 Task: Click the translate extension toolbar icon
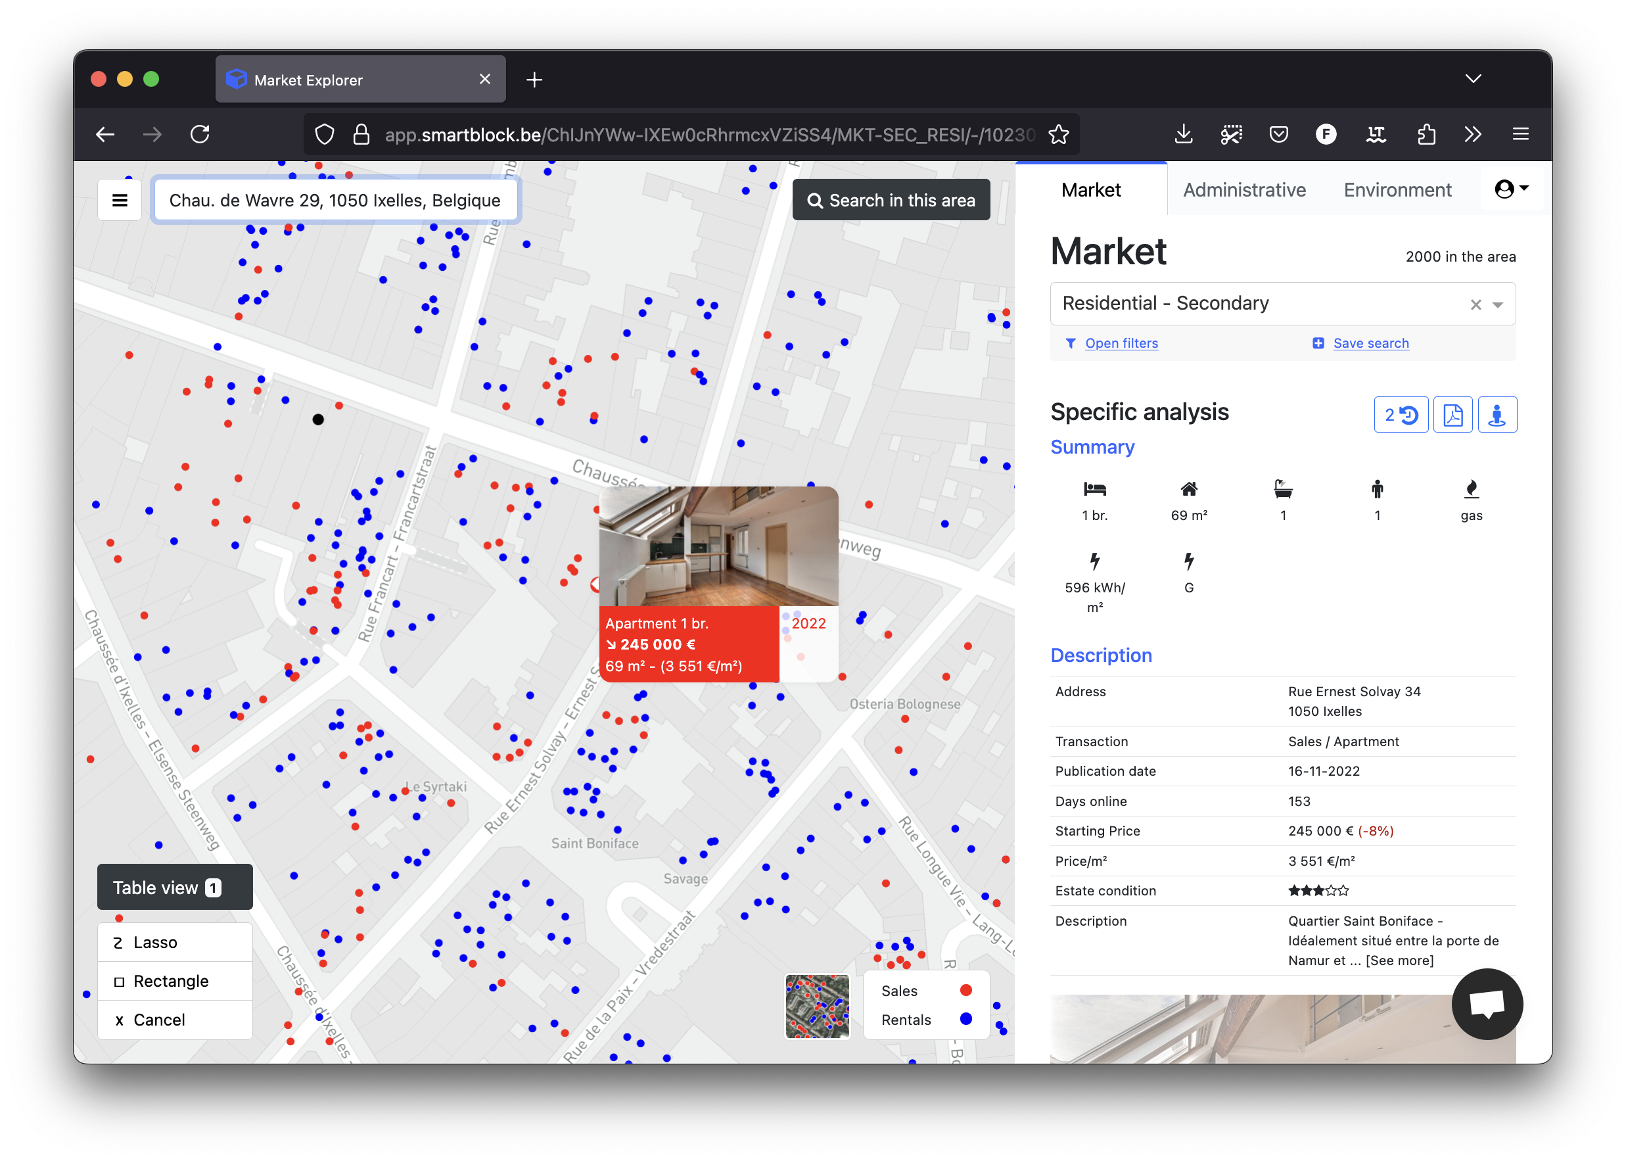[1375, 134]
